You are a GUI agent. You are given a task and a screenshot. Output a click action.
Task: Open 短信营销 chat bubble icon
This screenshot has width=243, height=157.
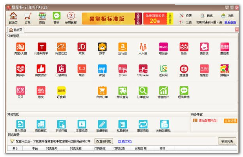(x=184, y=91)
